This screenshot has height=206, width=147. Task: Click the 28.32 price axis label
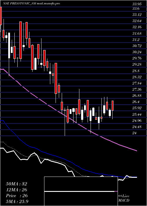tap(137, 77)
